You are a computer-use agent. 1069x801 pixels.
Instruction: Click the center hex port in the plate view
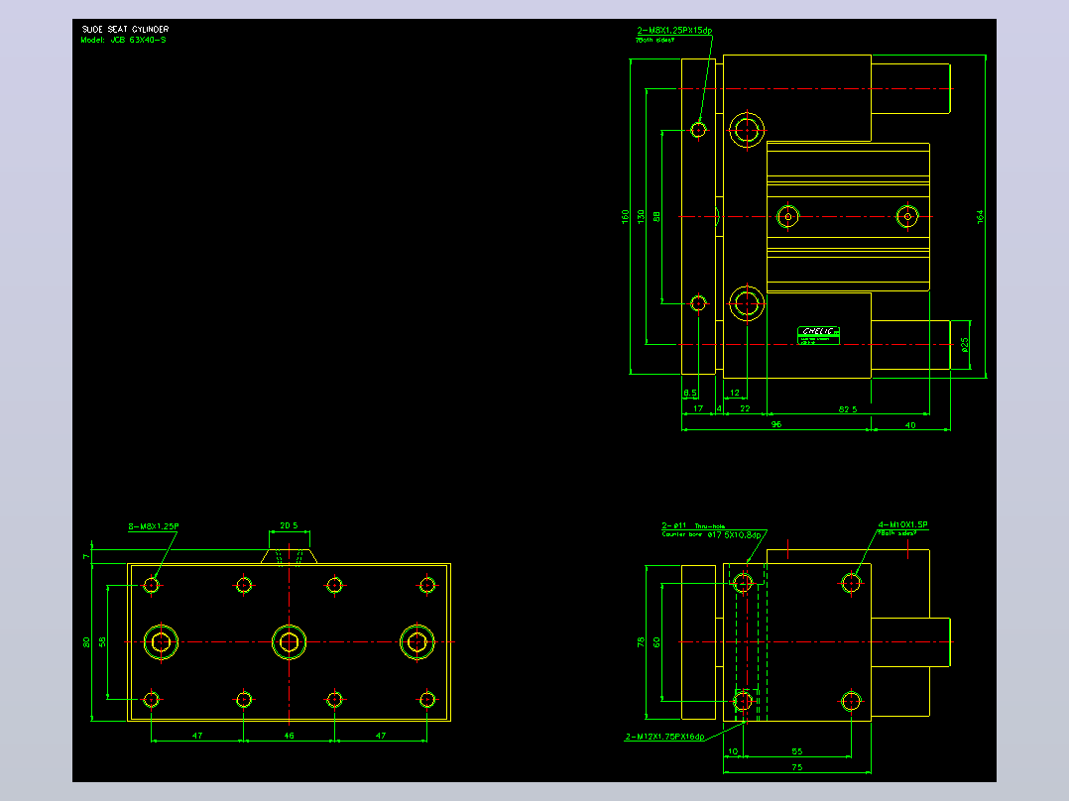click(290, 642)
